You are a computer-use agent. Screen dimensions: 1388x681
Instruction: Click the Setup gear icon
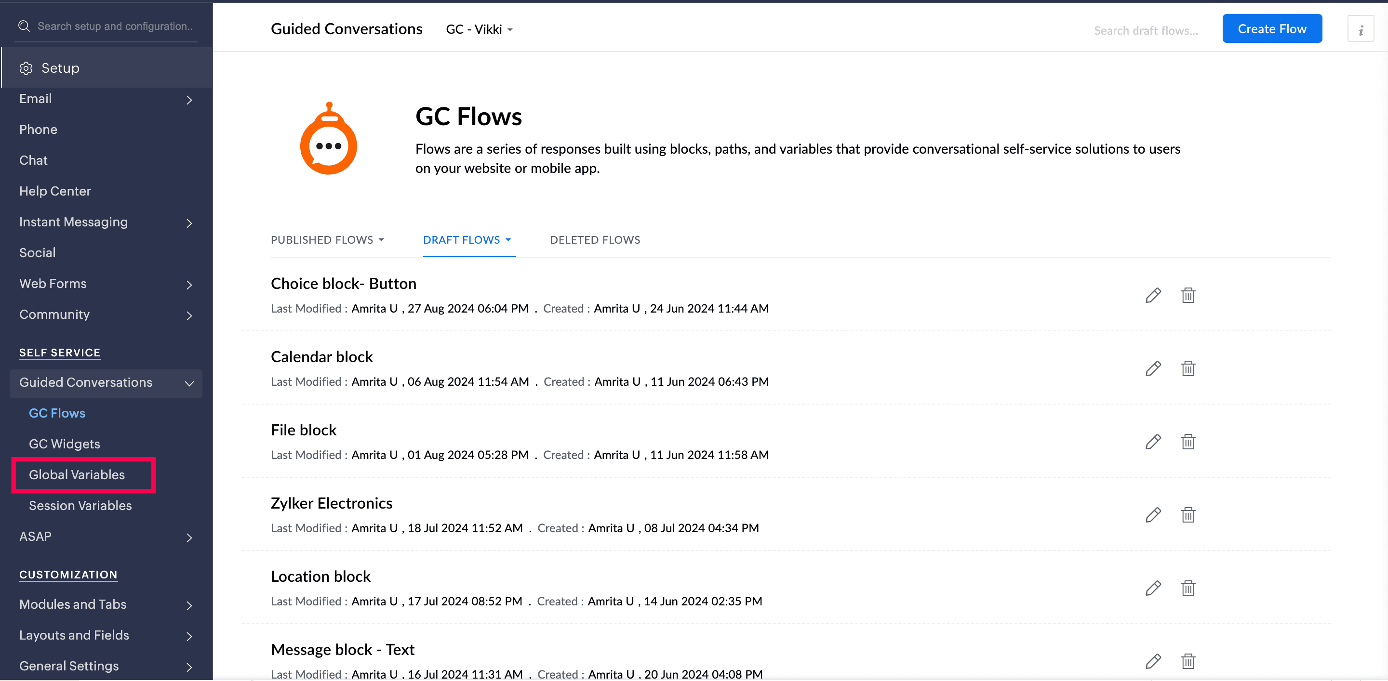26,68
